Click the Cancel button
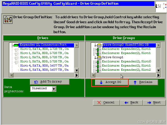167x125 pixels. click(x=106, y=103)
